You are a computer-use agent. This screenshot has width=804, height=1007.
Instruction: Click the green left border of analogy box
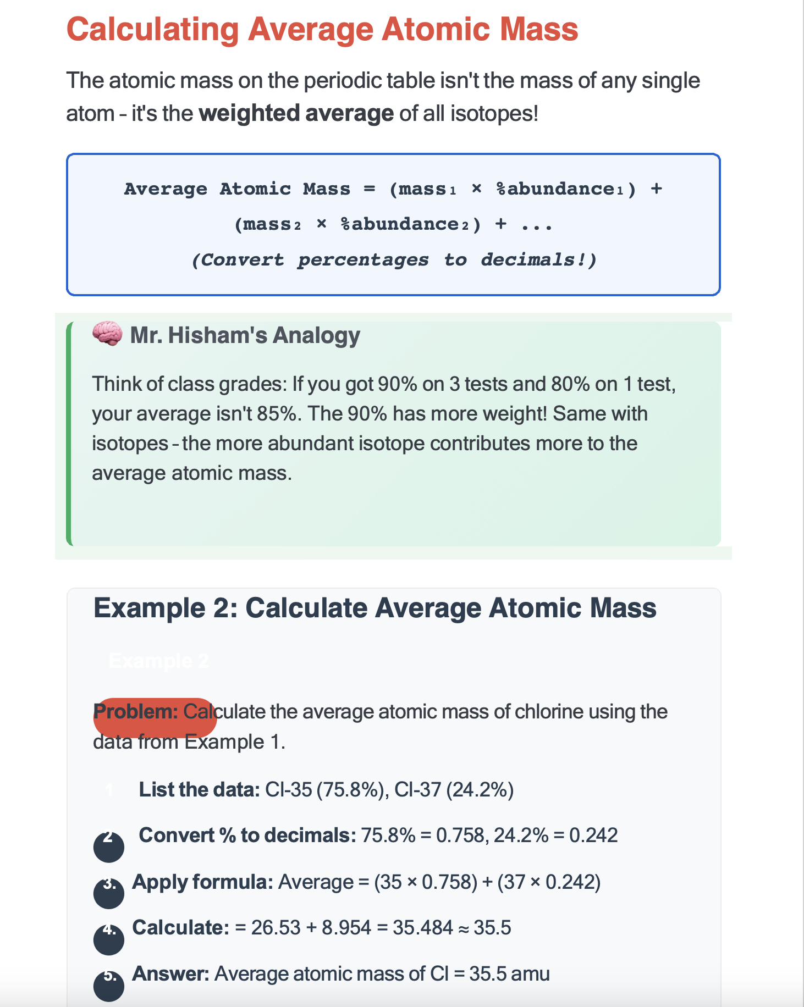(x=69, y=434)
